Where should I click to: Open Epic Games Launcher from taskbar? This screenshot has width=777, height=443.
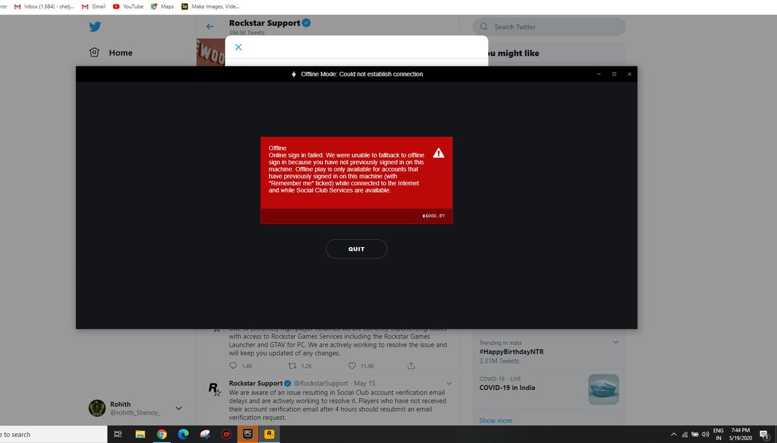pos(247,435)
